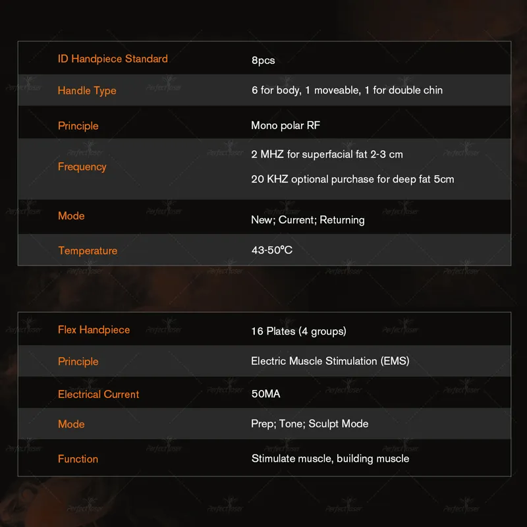
Task: Select the 50MA current value
Action: click(265, 394)
